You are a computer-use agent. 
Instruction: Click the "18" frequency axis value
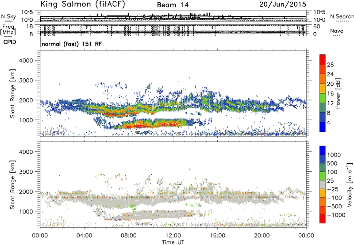[x=29, y=27]
